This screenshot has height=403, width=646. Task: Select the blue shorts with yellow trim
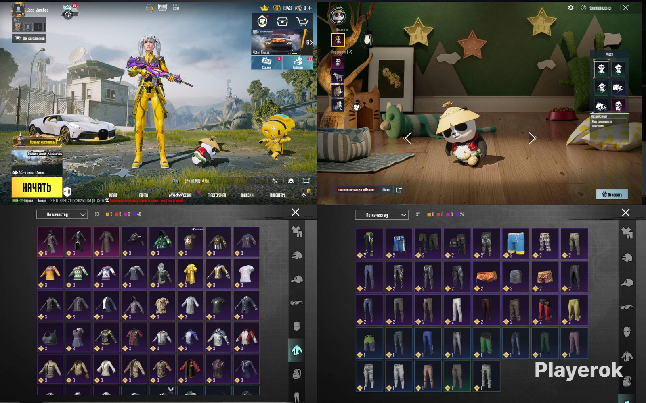(x=516, y=243)
